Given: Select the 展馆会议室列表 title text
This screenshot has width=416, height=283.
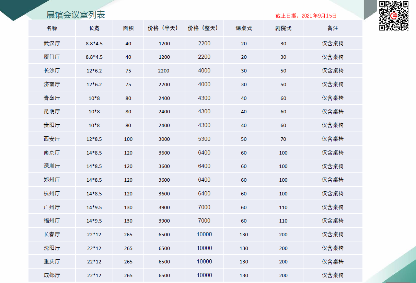Looking at the screenshot, I should tap(76, 15).
